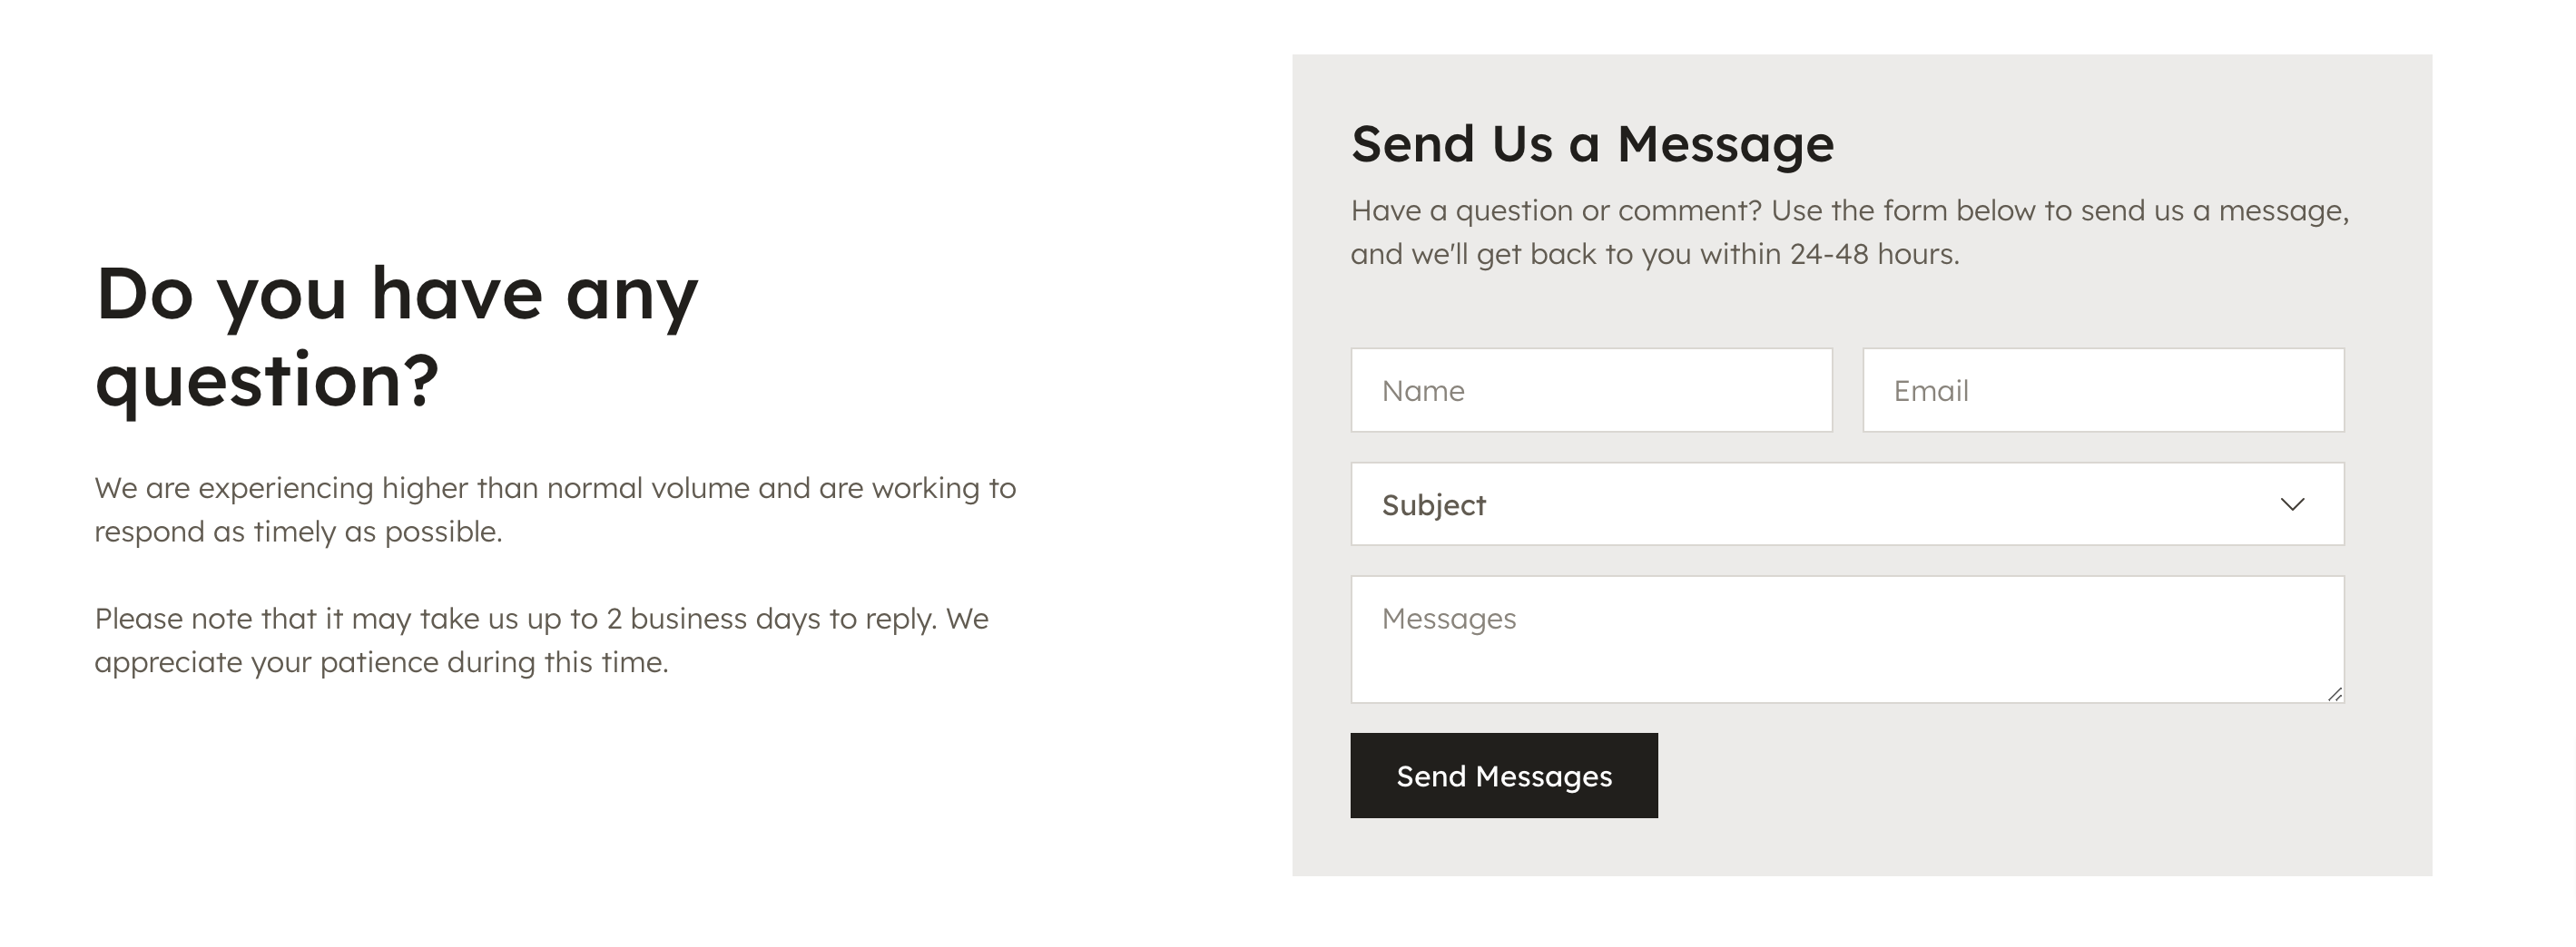This screenshot has width=2576, height=947.
Task: Click the 'Send Us a Message' heading
Action: [x=1592, y=144]
